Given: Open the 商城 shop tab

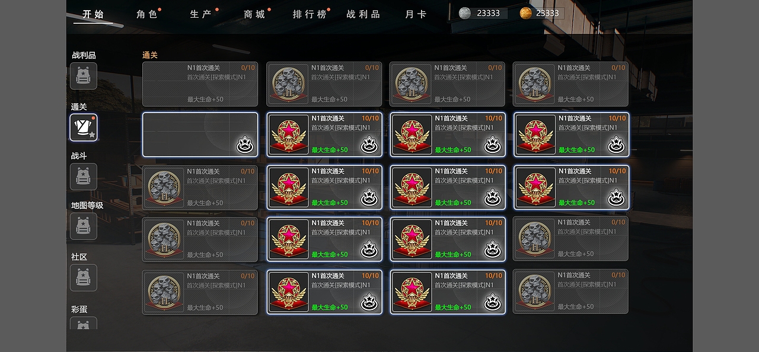Looking at the screenshot, I should [255, 14].
